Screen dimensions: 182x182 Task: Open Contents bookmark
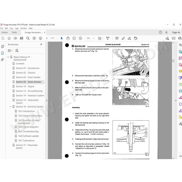coord(20,64)
